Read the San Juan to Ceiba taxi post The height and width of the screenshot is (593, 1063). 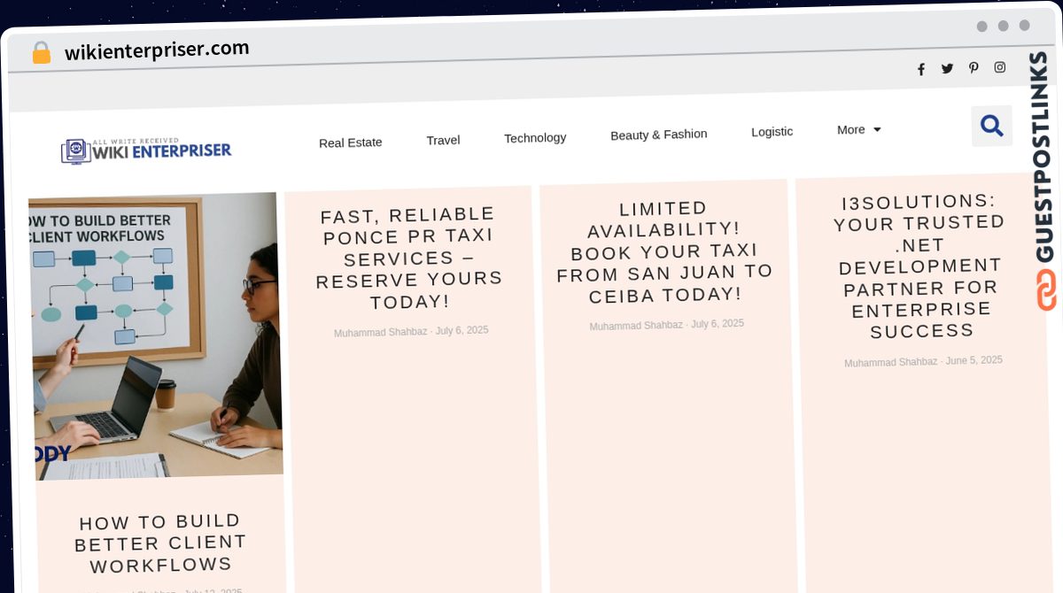tap(664, 252)
